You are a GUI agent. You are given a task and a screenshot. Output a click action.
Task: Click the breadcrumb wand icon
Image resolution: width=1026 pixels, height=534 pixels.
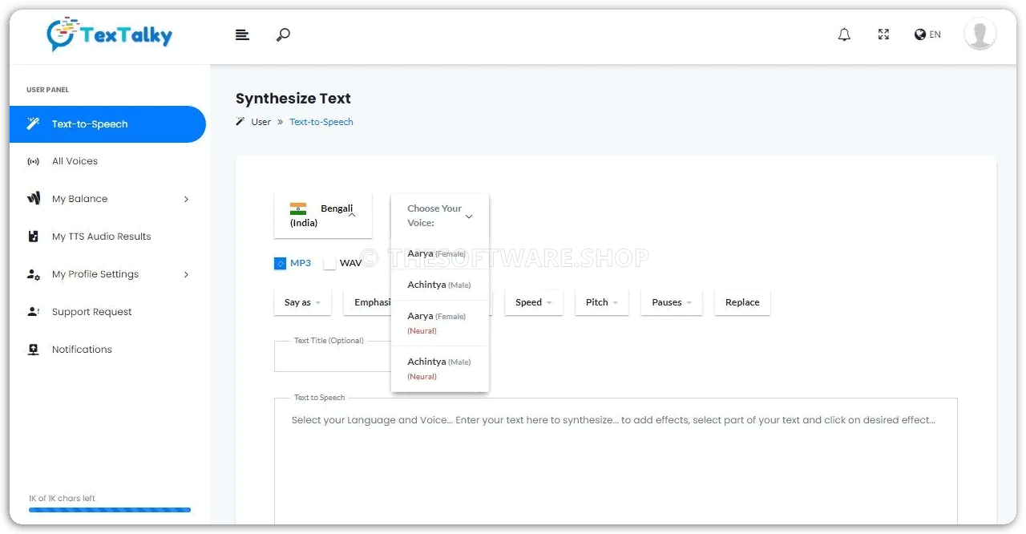pos(240,122)
